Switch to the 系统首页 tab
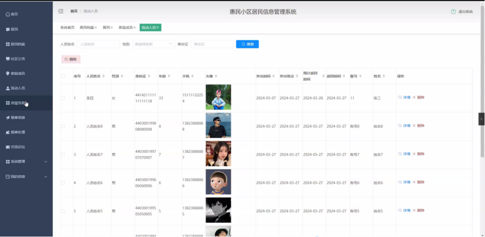Viewport: 485px width, 237px height. pyautogui.click(x=67, y=28)
